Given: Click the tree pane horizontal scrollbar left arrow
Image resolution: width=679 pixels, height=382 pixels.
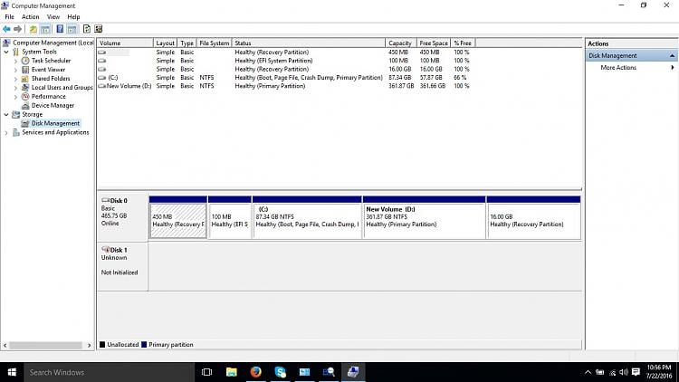Looking at the screenshot, I should (x=5, y=345).
